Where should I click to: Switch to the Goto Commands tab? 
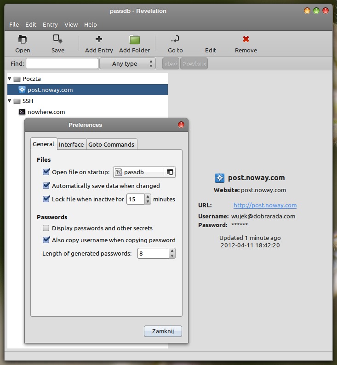pos(111,144)
